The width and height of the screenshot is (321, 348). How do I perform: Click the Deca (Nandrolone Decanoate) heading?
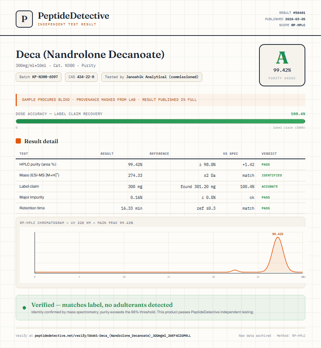(x=90, y=55)
